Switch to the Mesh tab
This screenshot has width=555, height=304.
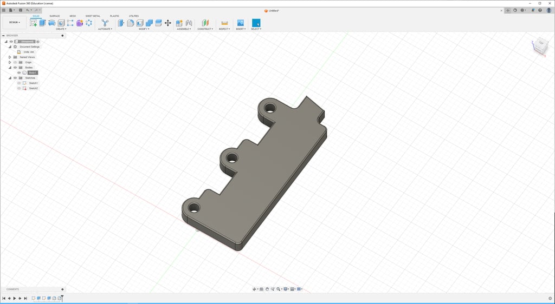click(x=73, y=16)
